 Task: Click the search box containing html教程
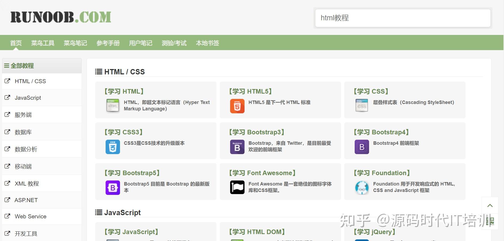(x=403, y=18)
